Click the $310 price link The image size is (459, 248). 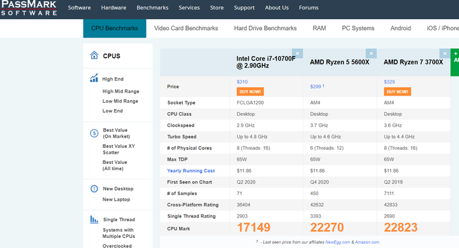(242, 82)
